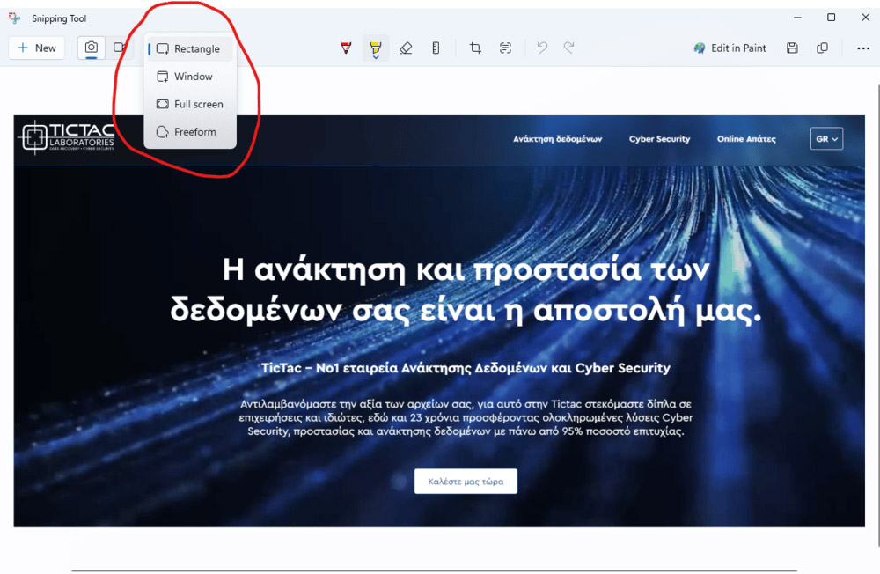Choose Window snipping mode
This screenshot has width=880, height=574.
pyautogui.click(x=190, y=77)
